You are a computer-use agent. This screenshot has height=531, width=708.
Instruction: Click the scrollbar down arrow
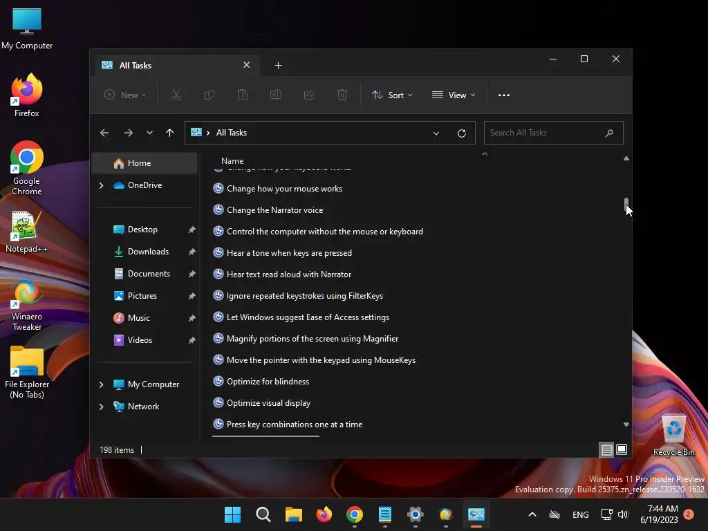coord(626,425)
